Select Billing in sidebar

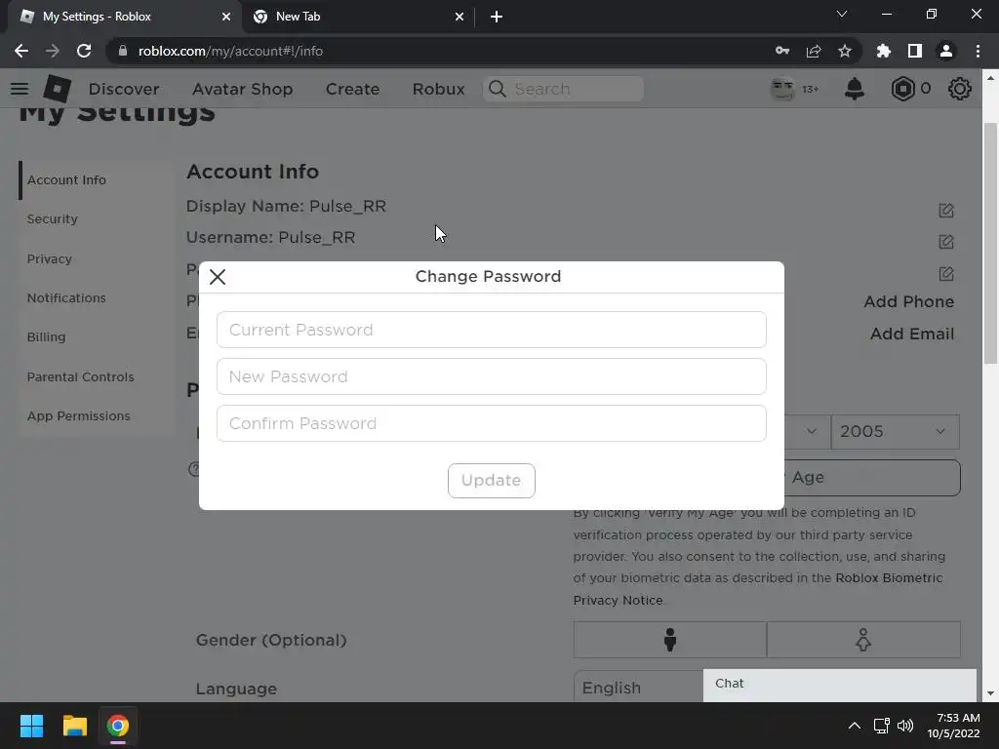(x=46, y=336)
